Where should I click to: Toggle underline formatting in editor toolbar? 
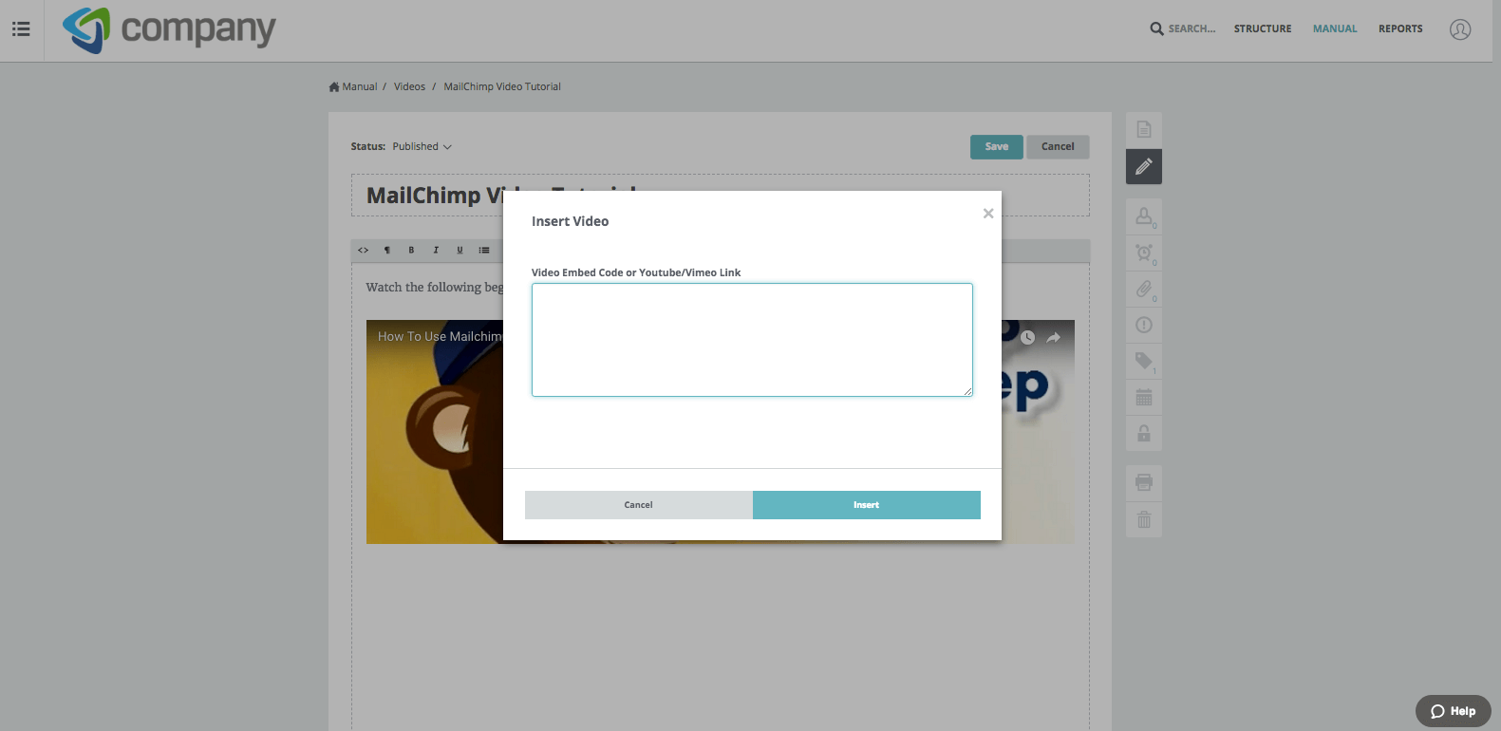(x=460, y=251)
